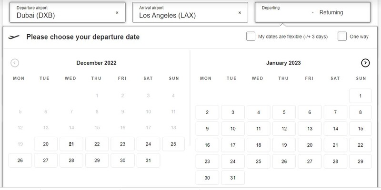The width and height of the screenshot is (381, 190).
Task: Choose January 15 date
Action: [x=361, y=129]
